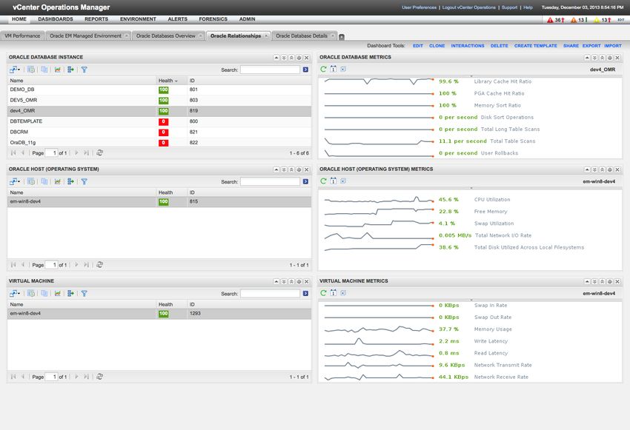
Task: Open date controls in Virtual Machine Metrics
Action: click(x=333, y=293)
